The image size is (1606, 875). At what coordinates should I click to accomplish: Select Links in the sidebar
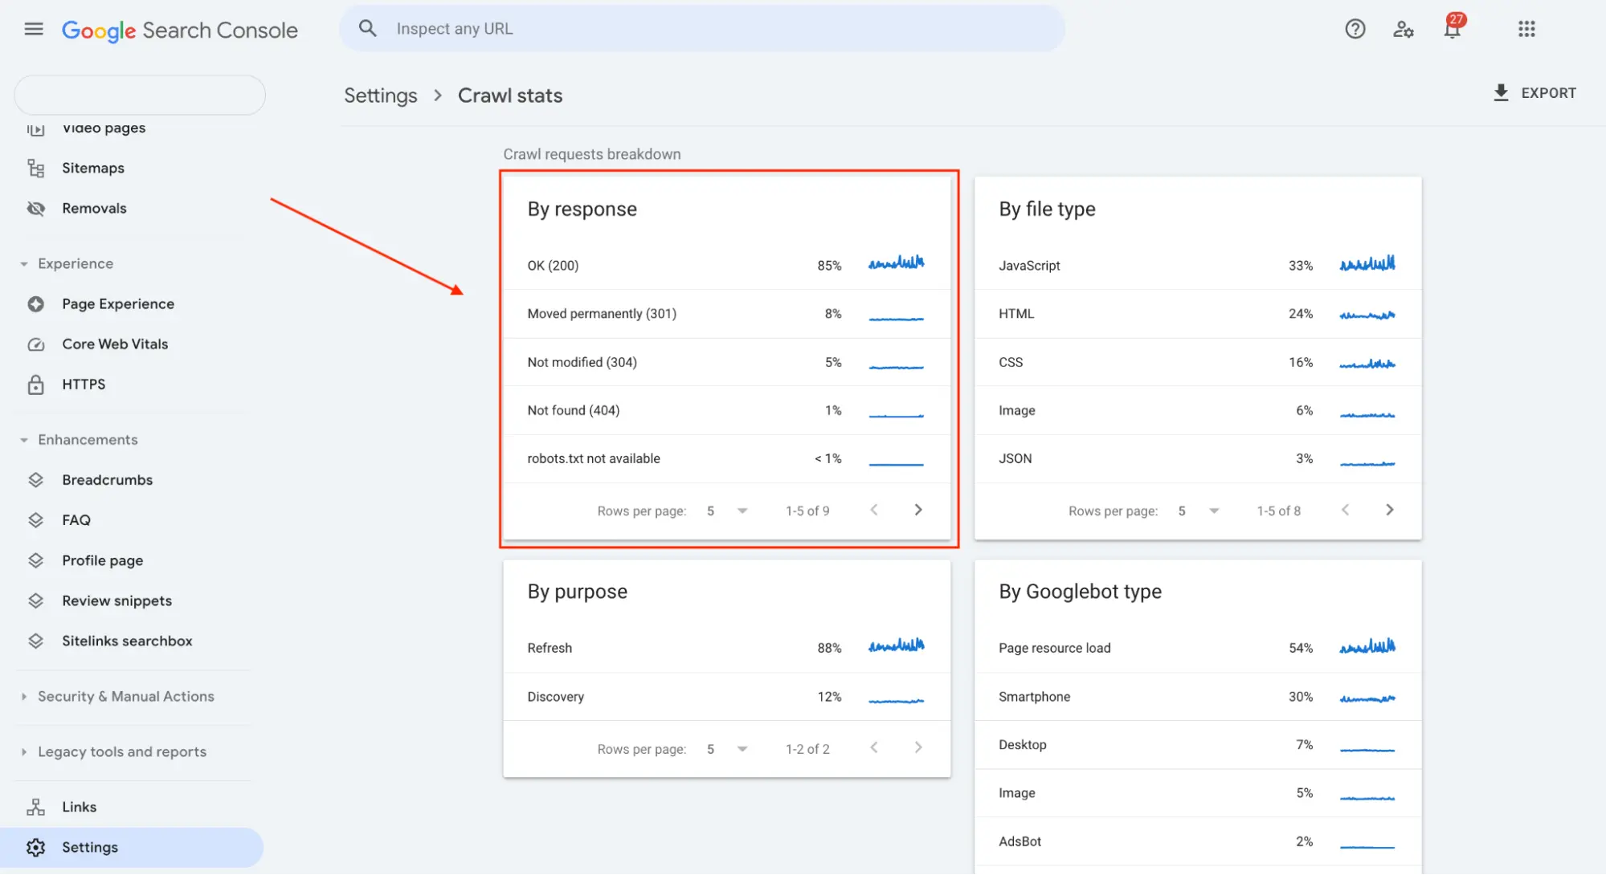79,808
